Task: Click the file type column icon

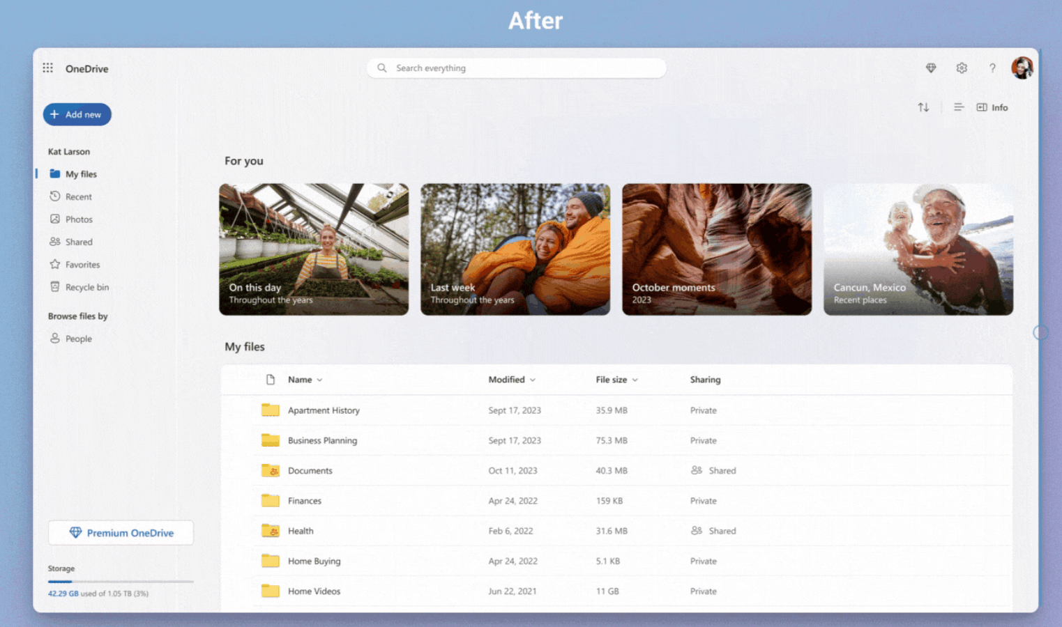Action: 271,380
